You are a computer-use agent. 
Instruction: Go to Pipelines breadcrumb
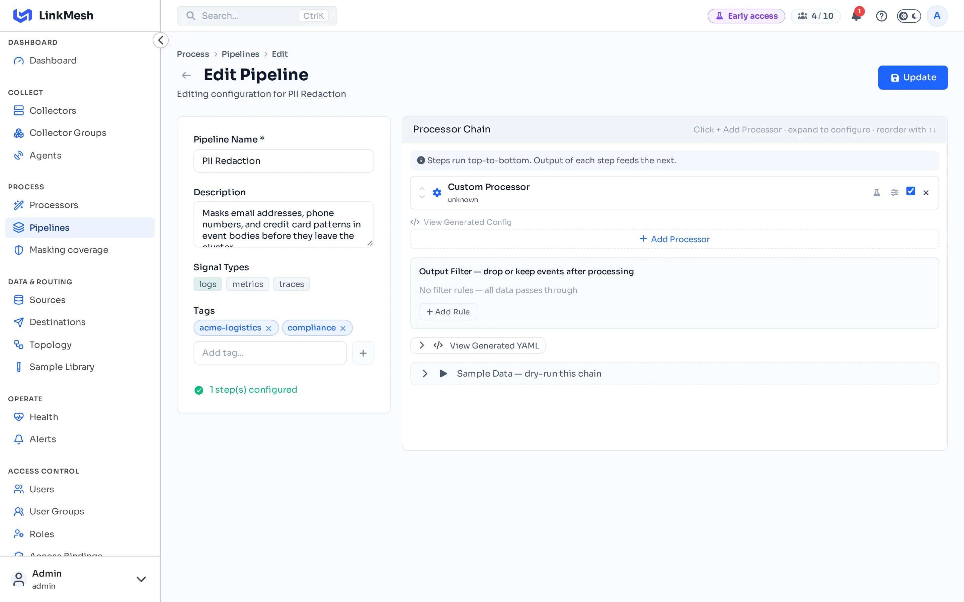click(240, 54)
